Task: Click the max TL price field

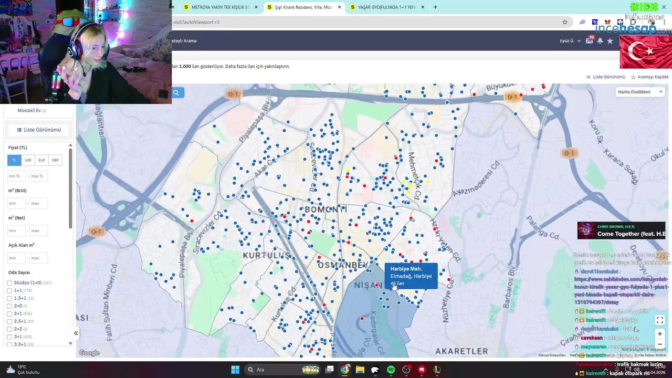Action: pos(38,176)
